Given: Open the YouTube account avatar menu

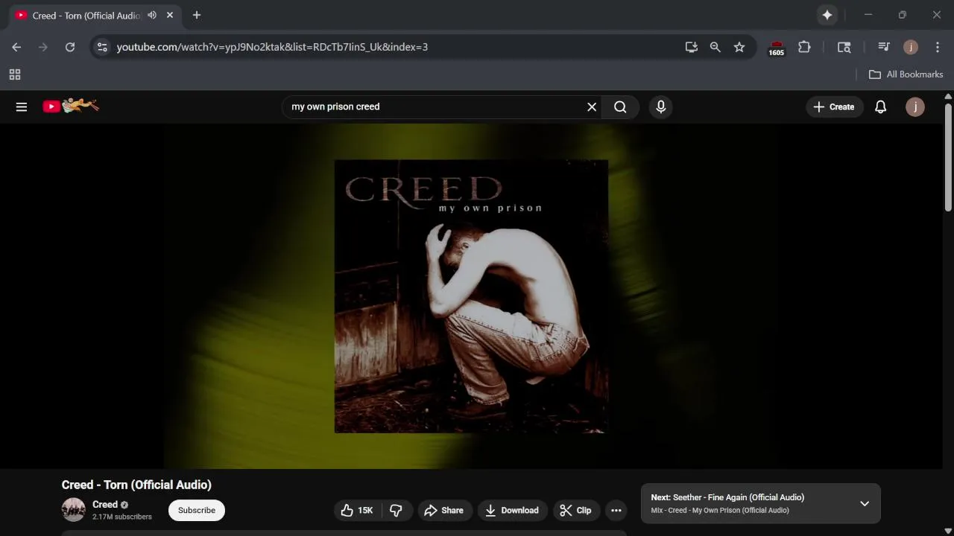Looking at the screenshot, I should pos(915,106).
